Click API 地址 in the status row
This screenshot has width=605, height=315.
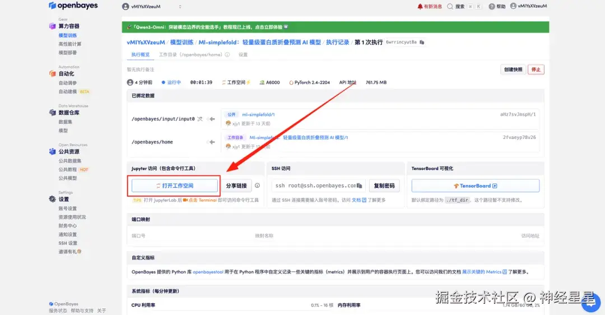[x=348, y=82]
